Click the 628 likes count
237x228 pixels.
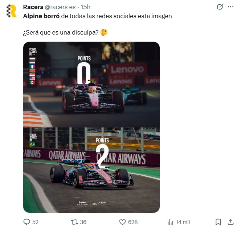point(133,222)
